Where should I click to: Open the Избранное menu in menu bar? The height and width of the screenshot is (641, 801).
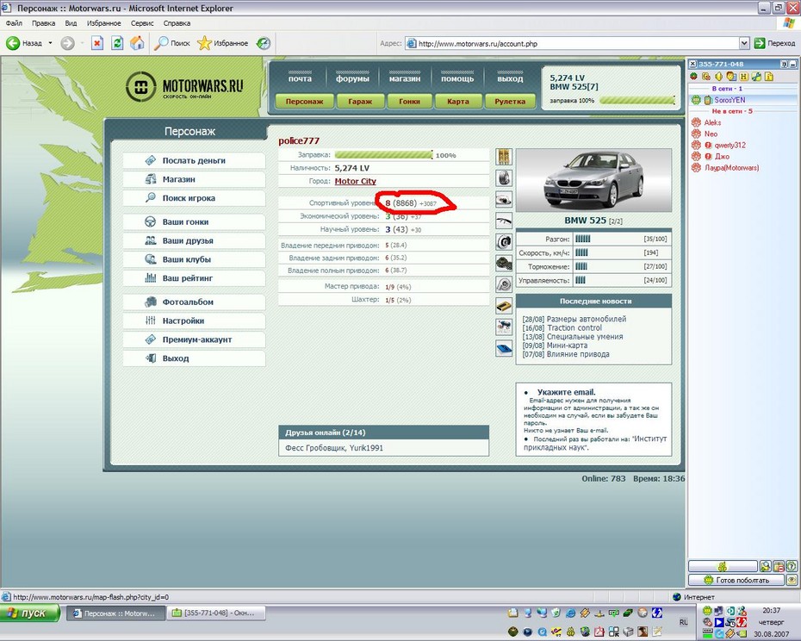coord(103,23)
